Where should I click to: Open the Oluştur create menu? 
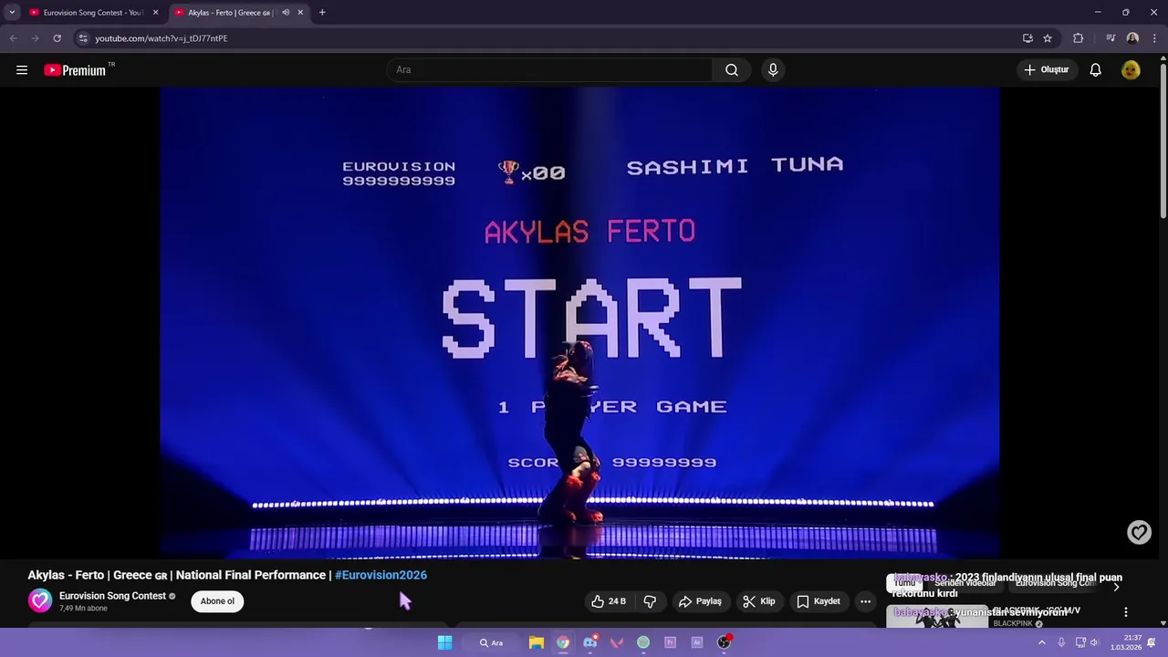coord(1046,70)
